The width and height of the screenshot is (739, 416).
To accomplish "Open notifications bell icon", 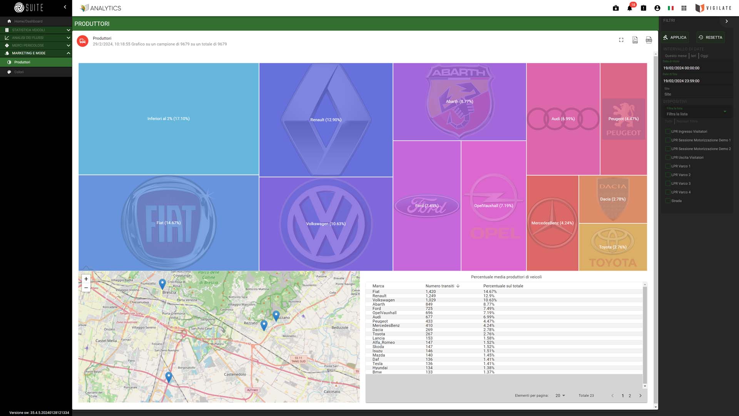I will click(630, 8).
